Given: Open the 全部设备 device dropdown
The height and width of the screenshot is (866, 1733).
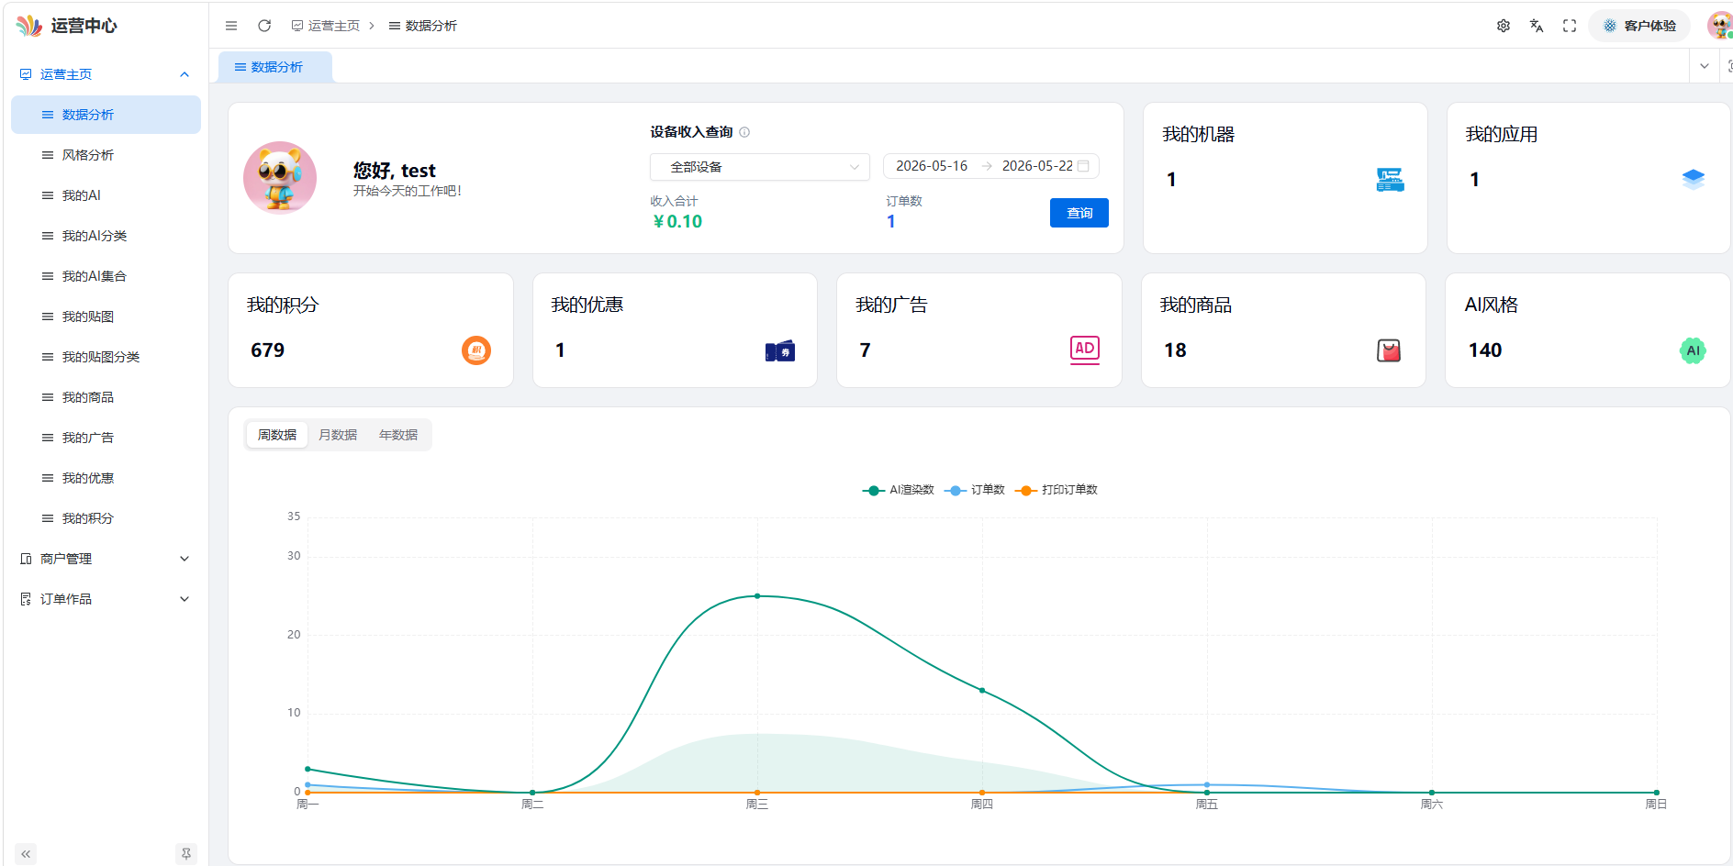Looking at the screenshot, I should [760, 167].
